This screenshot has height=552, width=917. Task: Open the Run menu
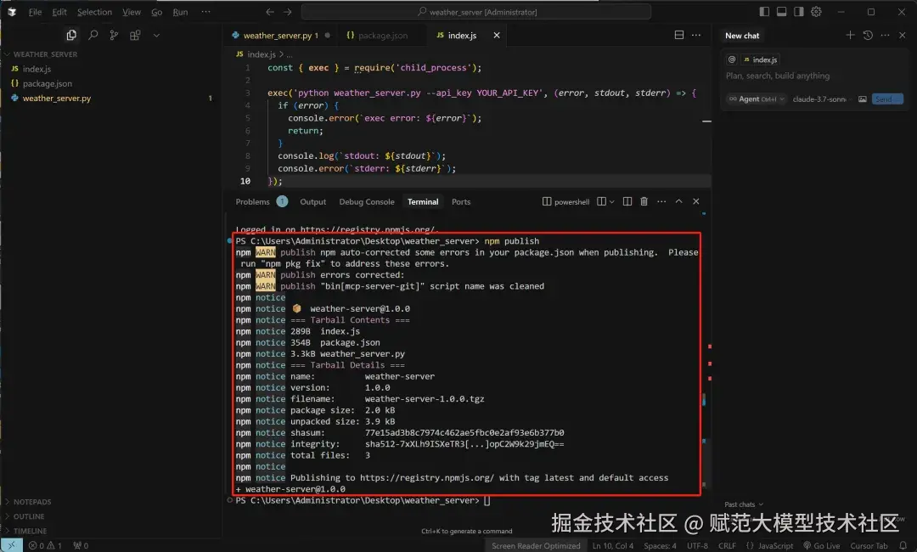(x=180, y=12)
